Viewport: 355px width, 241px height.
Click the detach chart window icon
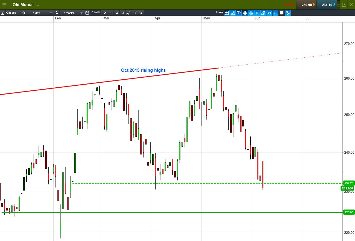coord(344,5)
